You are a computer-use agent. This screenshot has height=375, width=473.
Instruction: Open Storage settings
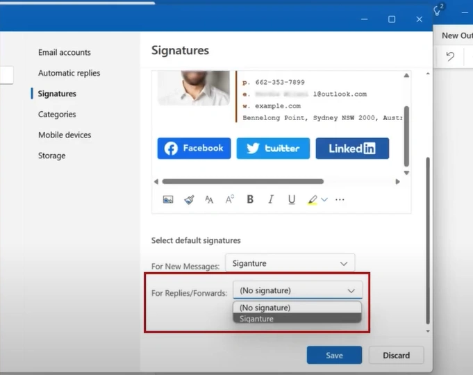coord(51,156)
